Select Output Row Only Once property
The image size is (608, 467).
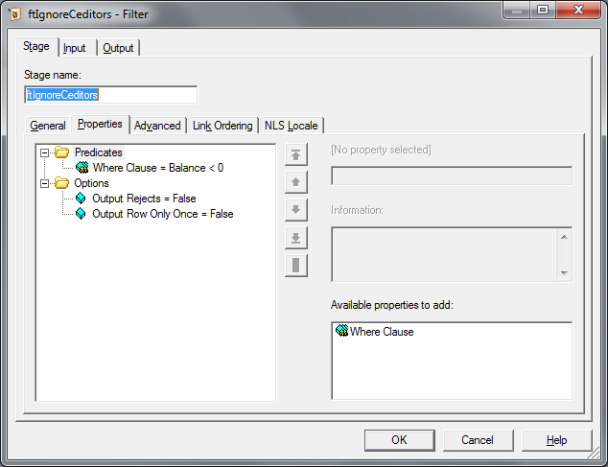pyautogui.click(x=162, y=214)
